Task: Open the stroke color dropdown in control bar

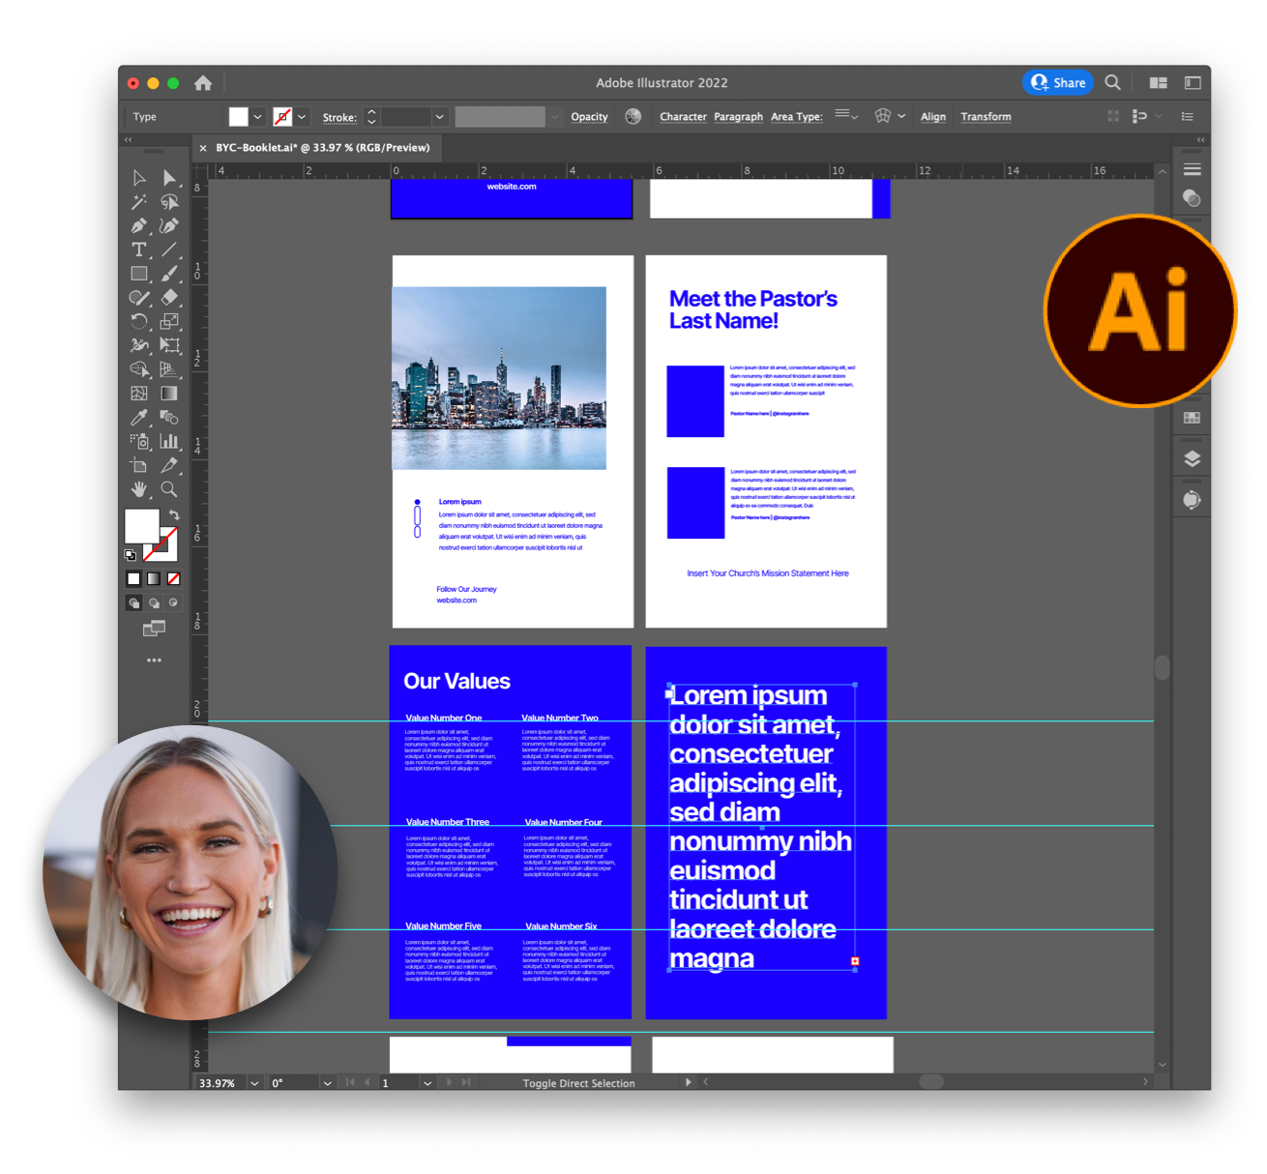Action: (x=302, y=117)
